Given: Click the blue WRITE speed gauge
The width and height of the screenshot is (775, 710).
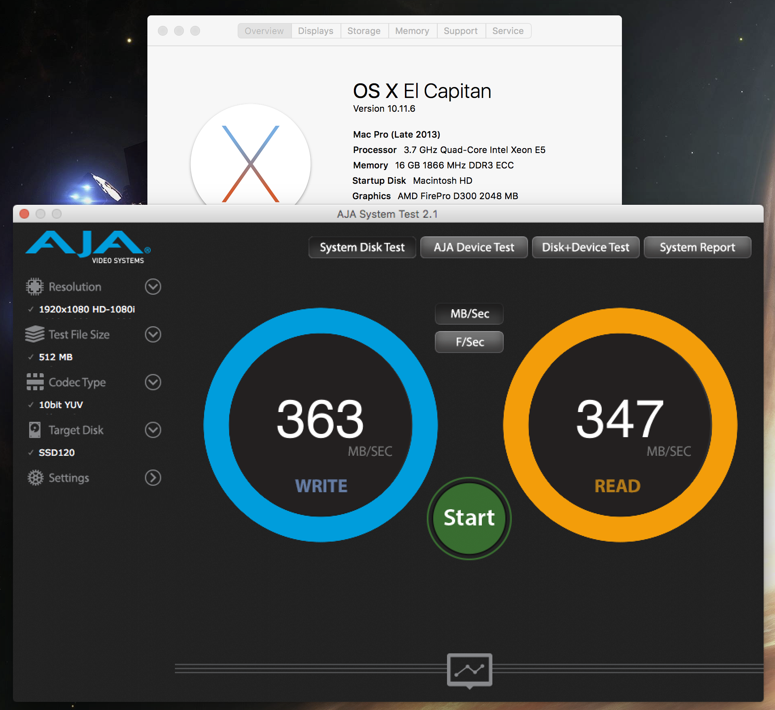Looking at the screenshot, I should [321, 425].
